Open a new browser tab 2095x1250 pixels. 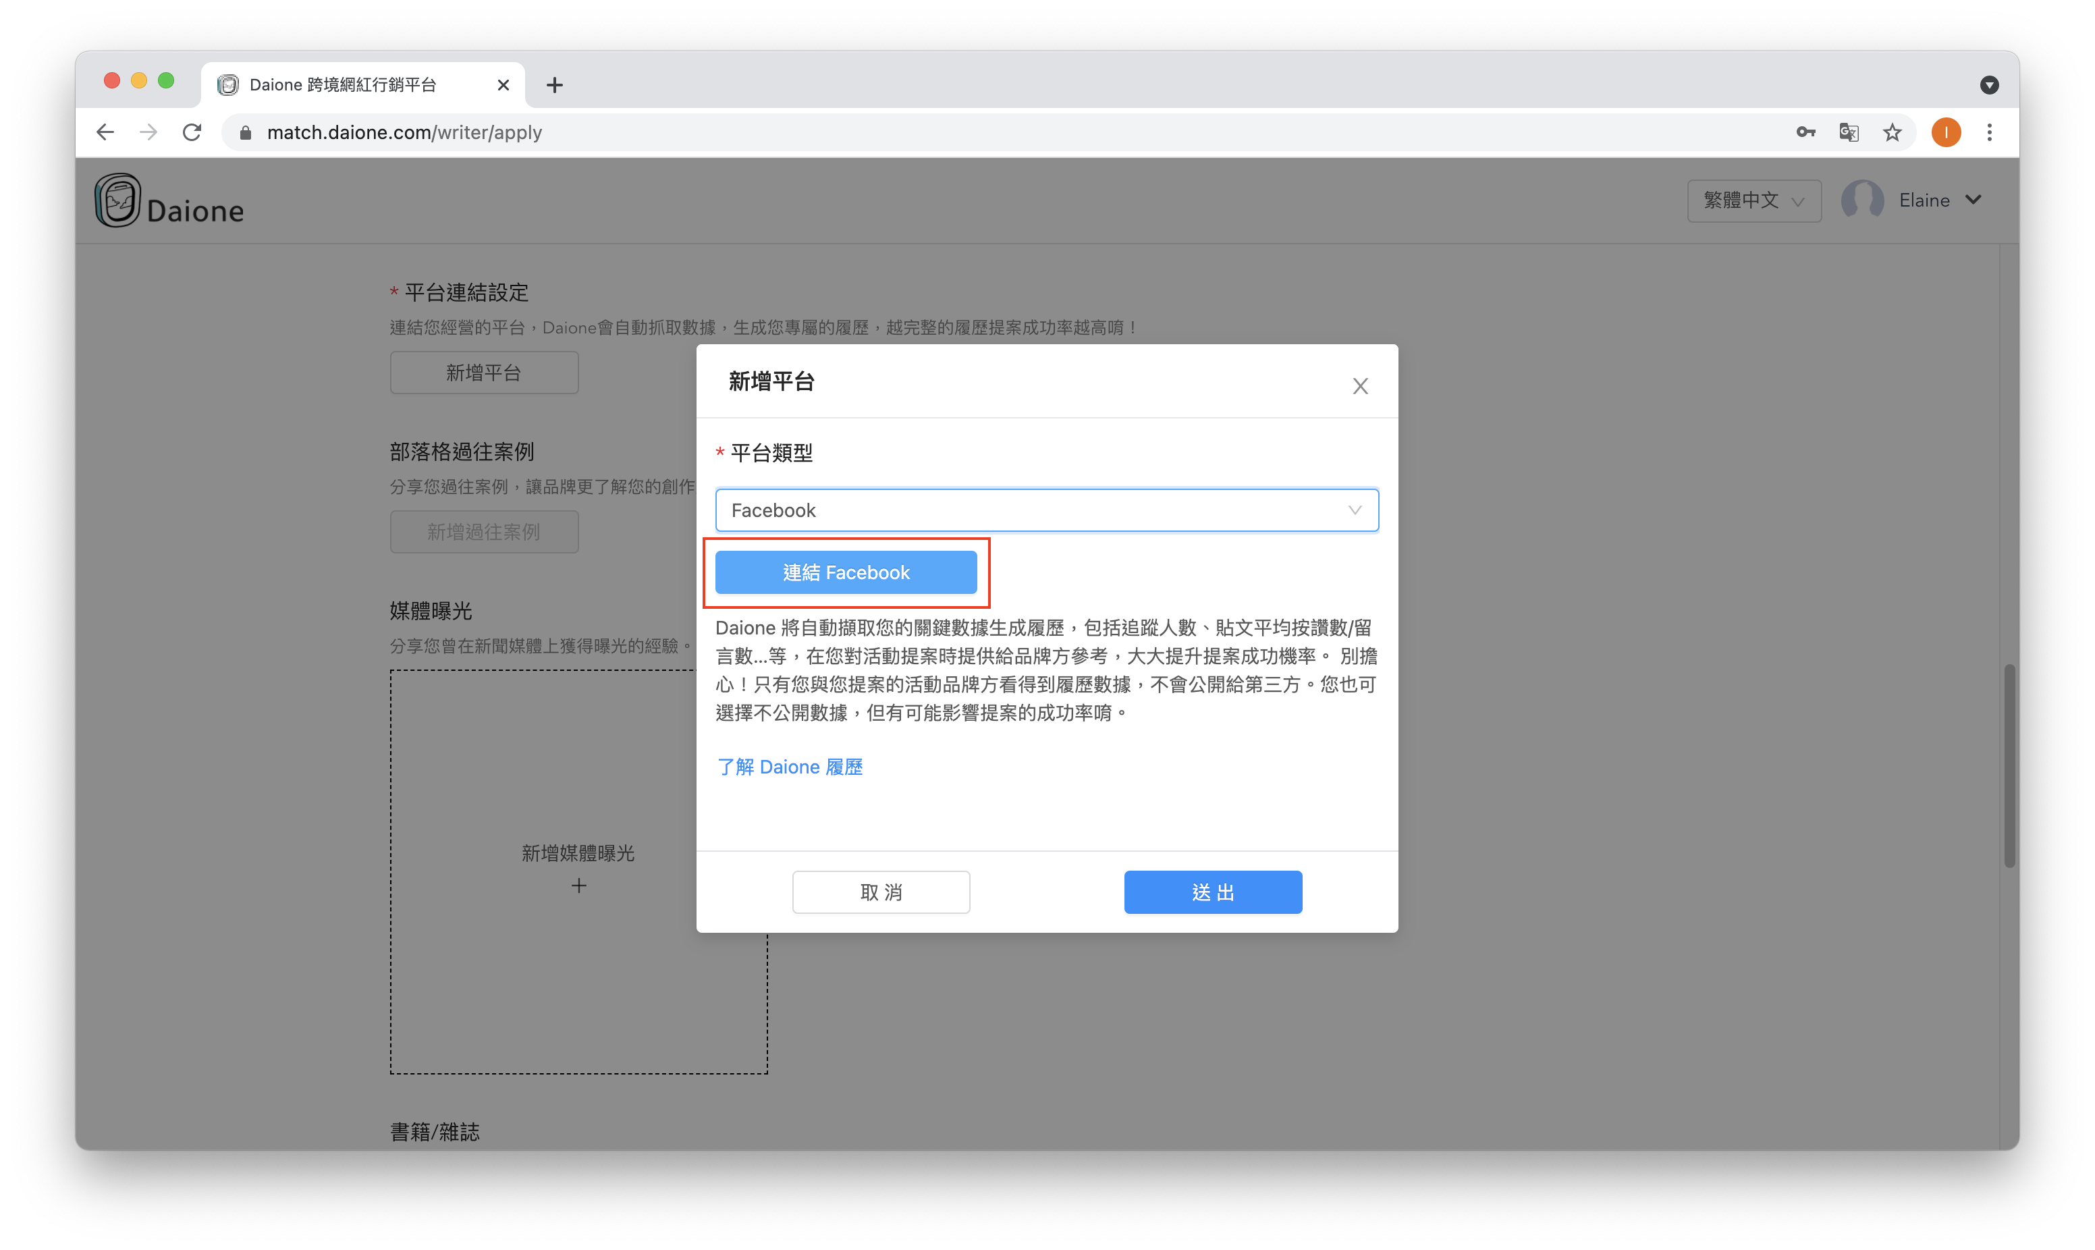click(555, 85)
